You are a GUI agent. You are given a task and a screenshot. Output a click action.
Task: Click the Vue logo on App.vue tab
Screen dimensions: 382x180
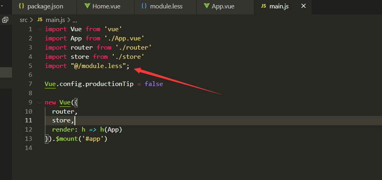click(206, 6)
